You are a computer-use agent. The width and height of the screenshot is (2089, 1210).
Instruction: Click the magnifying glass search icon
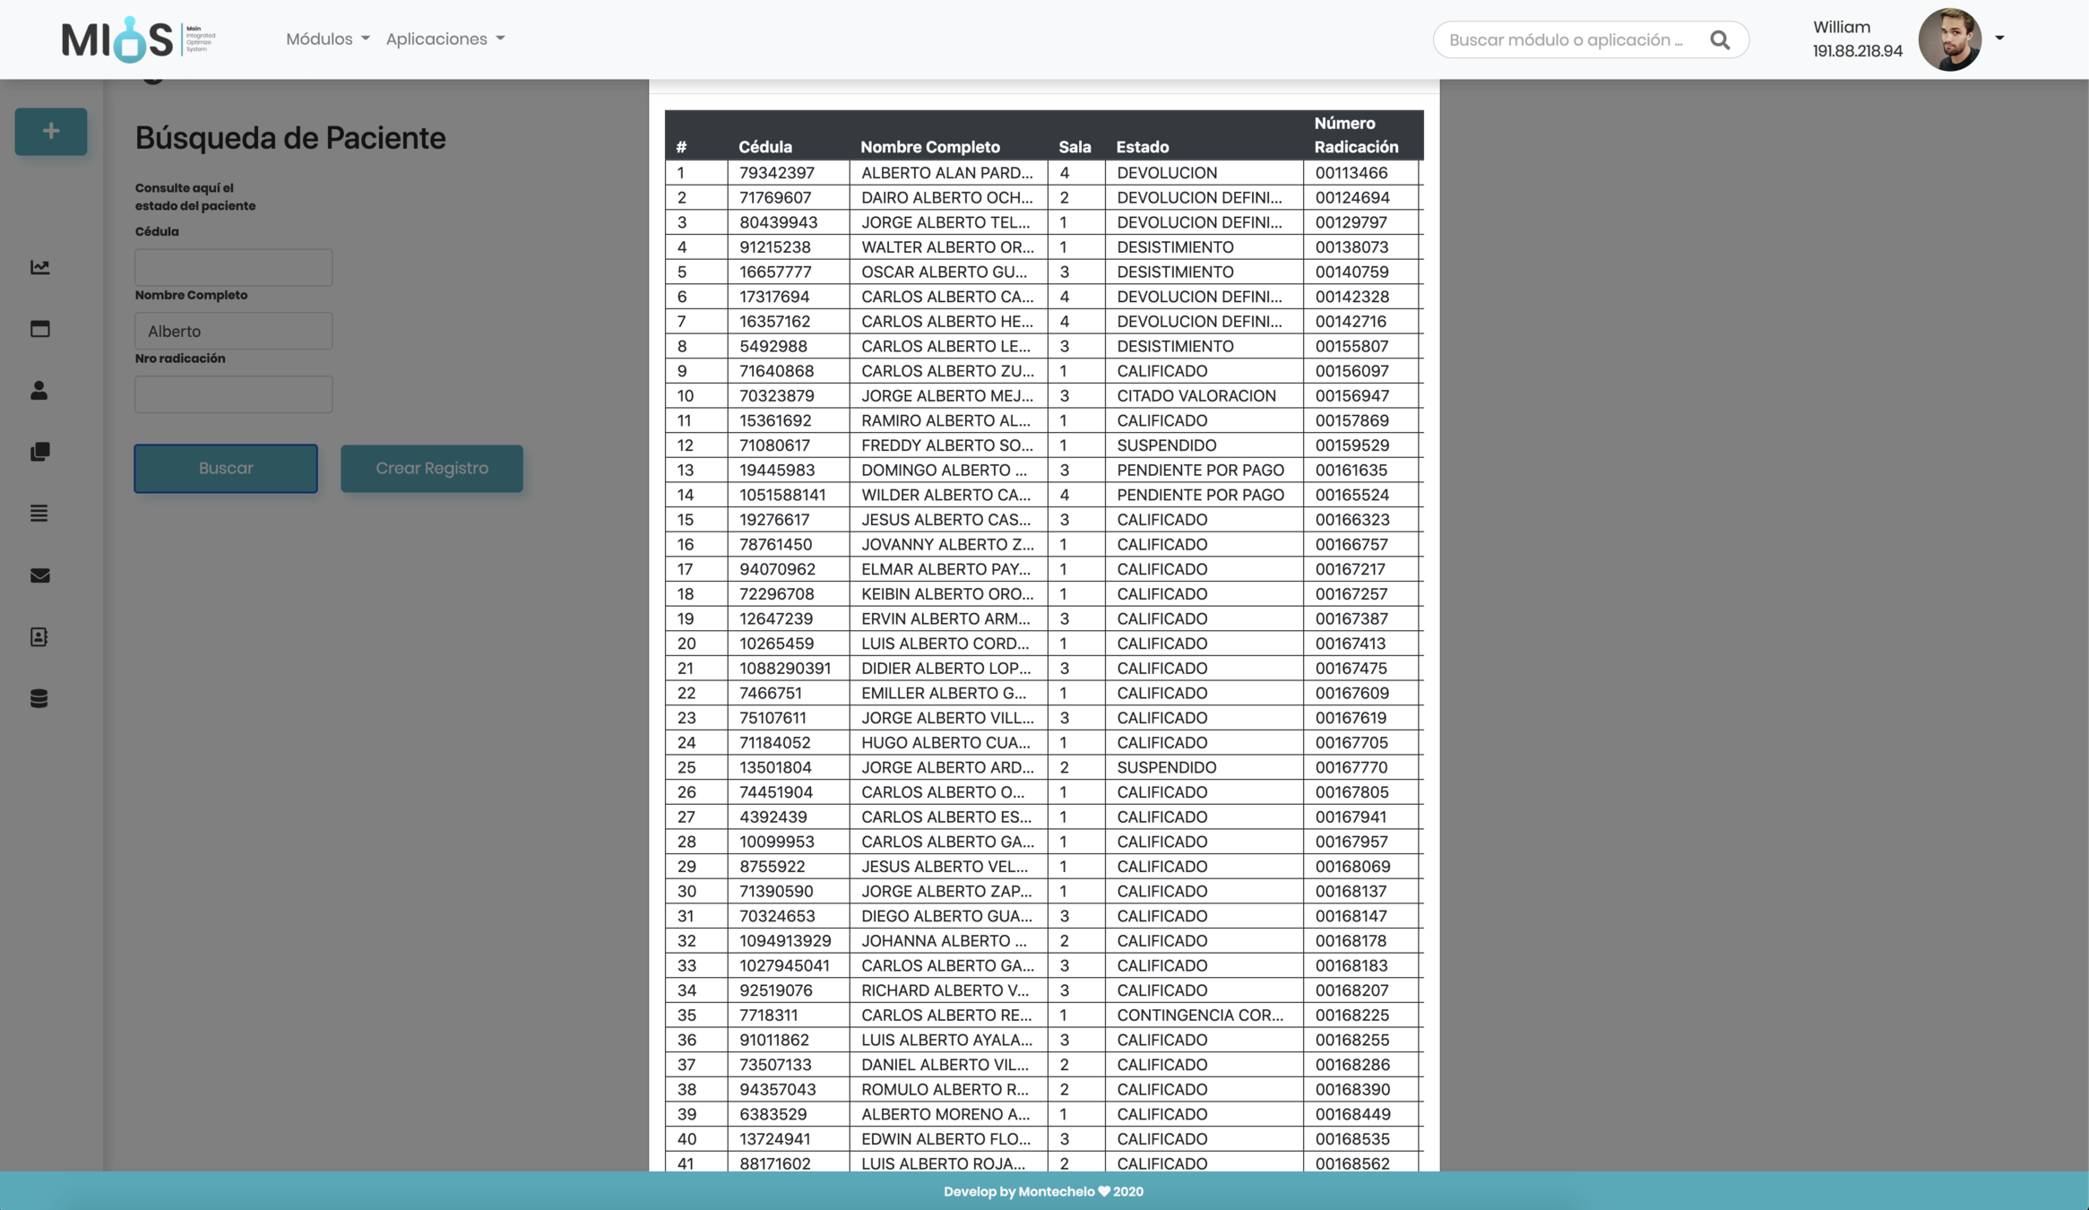pyautogui.click(x=1719, y=39)
